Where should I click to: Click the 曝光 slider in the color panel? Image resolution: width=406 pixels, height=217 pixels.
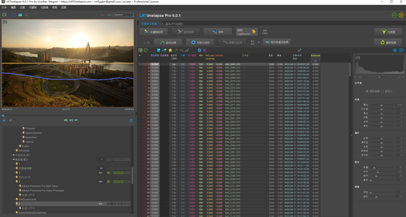pyautogui.click(x=382, y=105)
